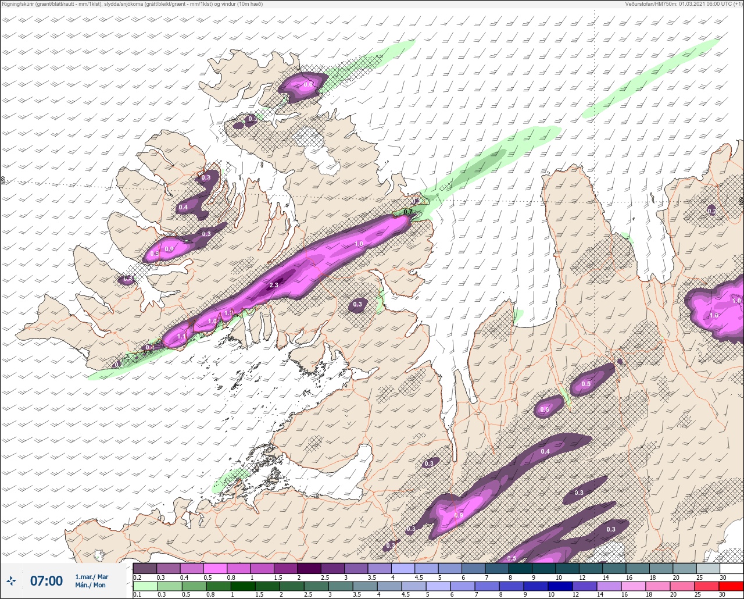Select the bright red rain legend swatch at 30
The width and height of the screenshot is (744, 599).
pyautogui.click(x=731, y=585)
